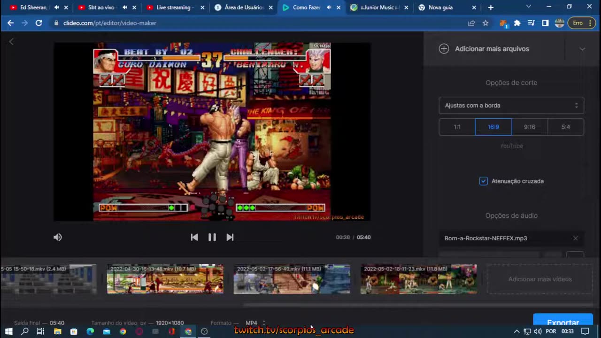The height and width of the screenshot is (338, 601).
Task: Click Adicionar mais vídeos placeholder
Action: click(x=540, y=279)
